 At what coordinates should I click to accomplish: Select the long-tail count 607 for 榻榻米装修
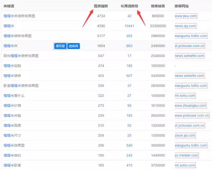pyautogui.click(x=129, y=76)
